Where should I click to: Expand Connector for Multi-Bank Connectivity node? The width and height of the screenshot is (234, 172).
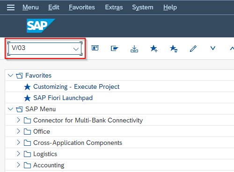(18, 120)
